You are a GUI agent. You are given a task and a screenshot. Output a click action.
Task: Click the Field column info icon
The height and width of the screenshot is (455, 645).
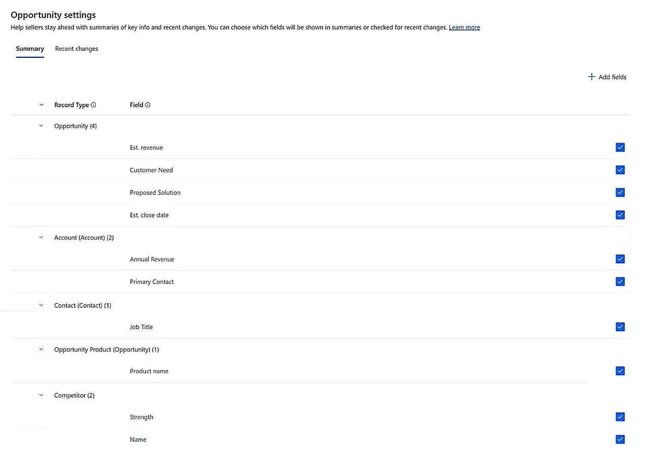(x=148, y=105)
